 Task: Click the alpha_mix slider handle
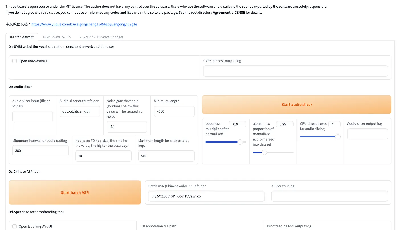pos(264,152)
